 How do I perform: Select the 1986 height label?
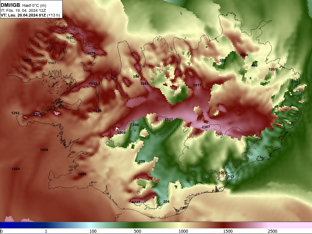(97, 111)
